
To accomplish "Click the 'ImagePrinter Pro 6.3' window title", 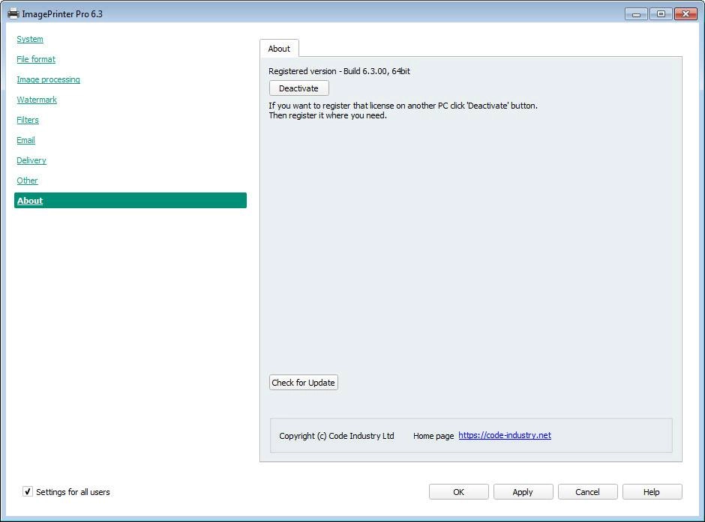I will click(62, 14).
